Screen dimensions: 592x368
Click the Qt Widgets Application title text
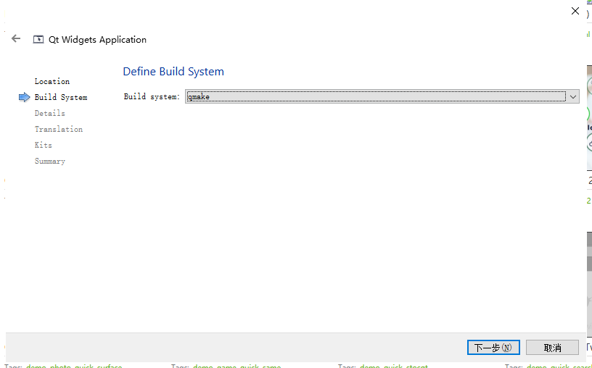point(97,40)
